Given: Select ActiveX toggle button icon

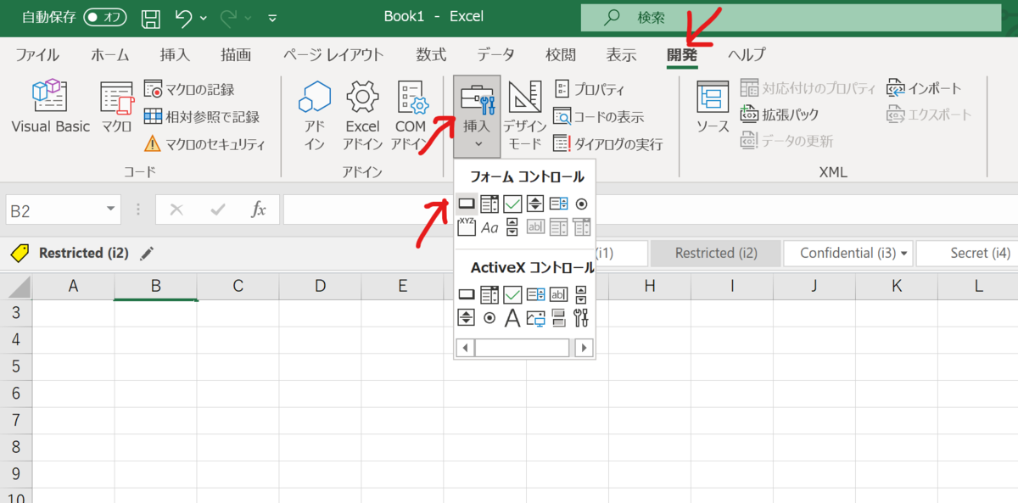Looking at the screenshot, I should point(558,318).
